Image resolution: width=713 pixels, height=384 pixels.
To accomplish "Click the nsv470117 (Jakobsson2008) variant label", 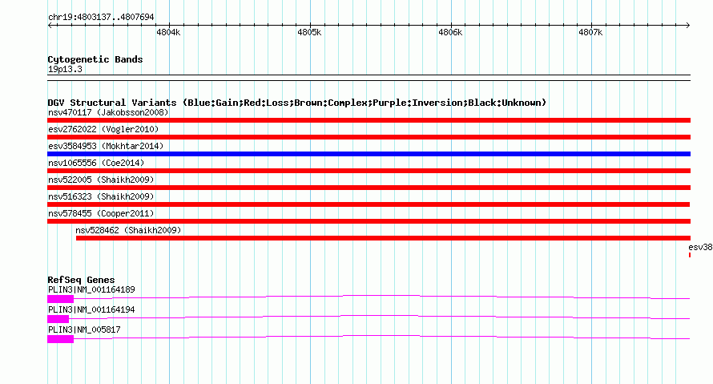I will pos(108,112).
